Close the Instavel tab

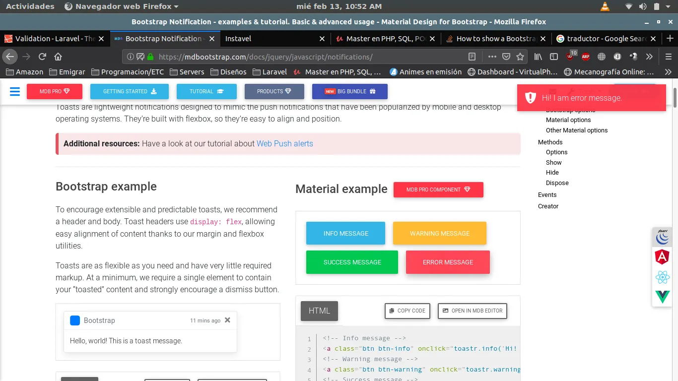pos(322,39)
